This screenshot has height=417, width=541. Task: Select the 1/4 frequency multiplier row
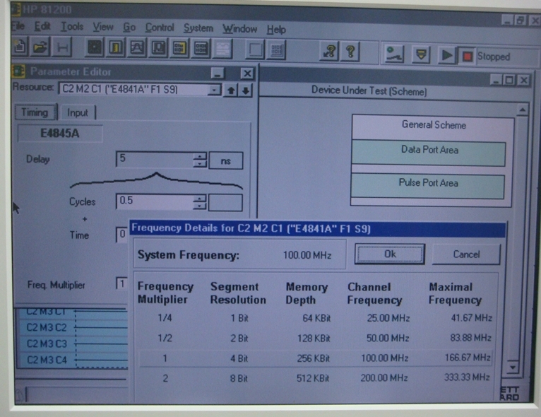(x=316, y=317)
